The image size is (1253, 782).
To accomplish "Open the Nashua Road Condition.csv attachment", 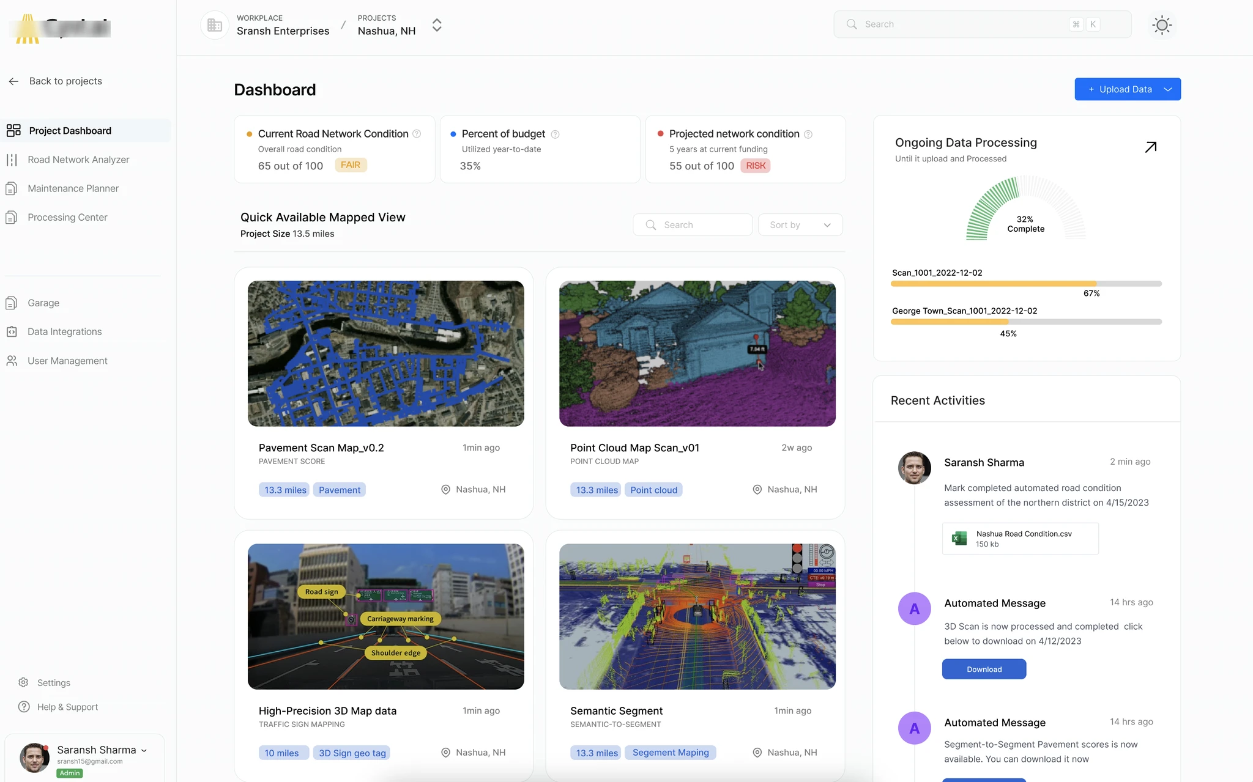I will tap(1019, 538).
